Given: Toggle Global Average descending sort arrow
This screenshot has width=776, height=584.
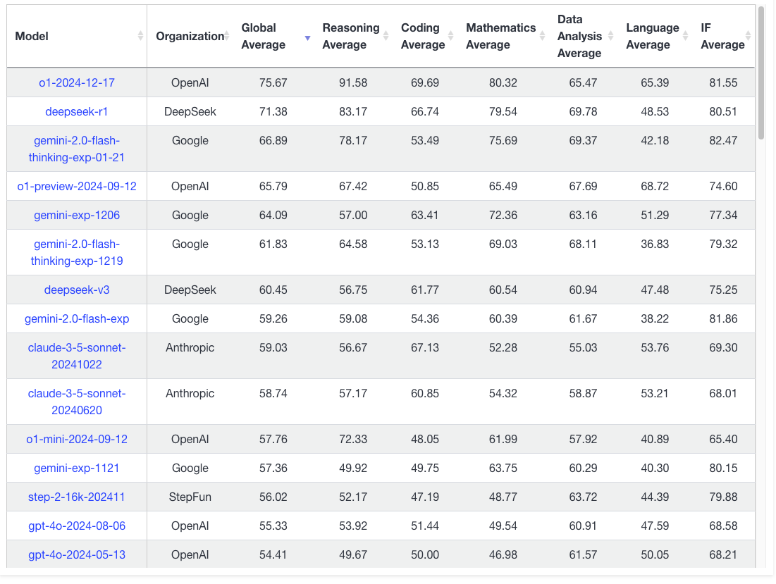Looking at the screenshot, I should [x=307, y=38].
